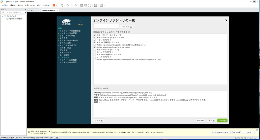
Task: Switch to the ホーム tab
Action: click(x=33, y=11)
